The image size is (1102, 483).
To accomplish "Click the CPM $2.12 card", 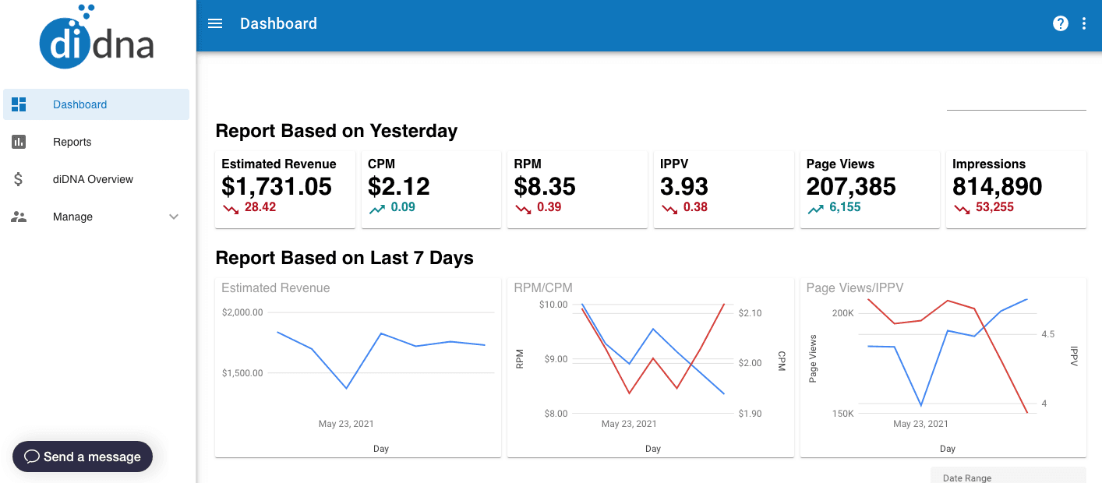I will pos(431,189).
